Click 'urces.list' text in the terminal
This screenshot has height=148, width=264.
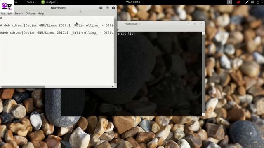pos(125,34)
